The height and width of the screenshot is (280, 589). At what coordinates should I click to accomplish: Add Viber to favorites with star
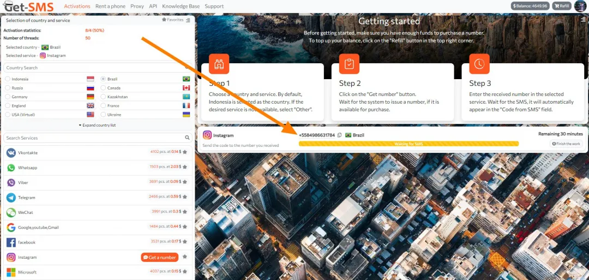click(185, 182)
